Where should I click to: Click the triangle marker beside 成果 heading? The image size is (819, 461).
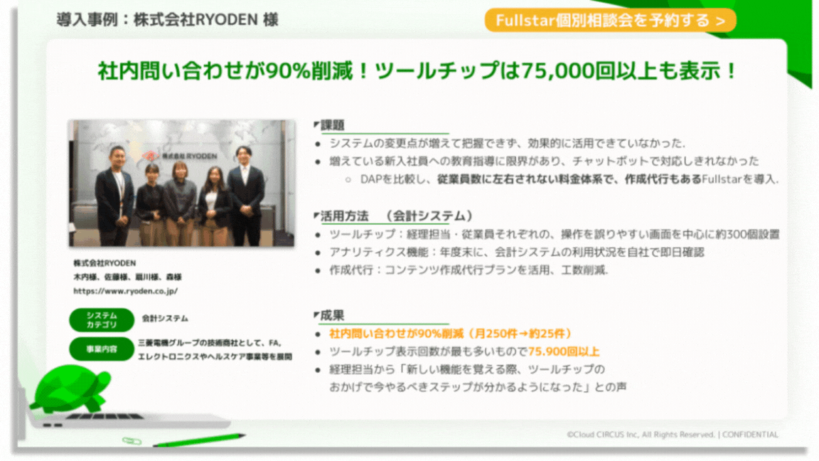click(316, 315)
